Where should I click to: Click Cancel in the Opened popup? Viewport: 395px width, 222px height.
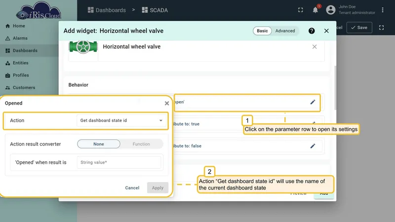pos(132,188)
